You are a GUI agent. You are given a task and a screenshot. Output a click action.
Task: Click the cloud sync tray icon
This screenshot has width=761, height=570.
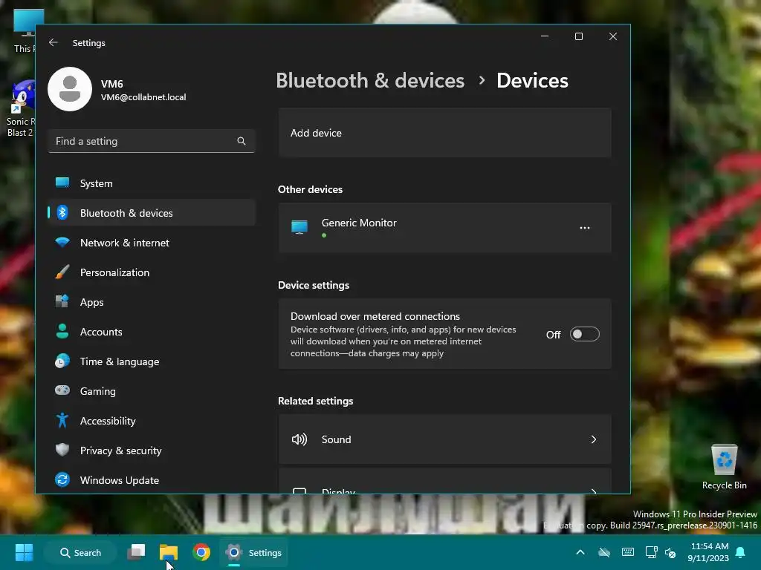603,552
